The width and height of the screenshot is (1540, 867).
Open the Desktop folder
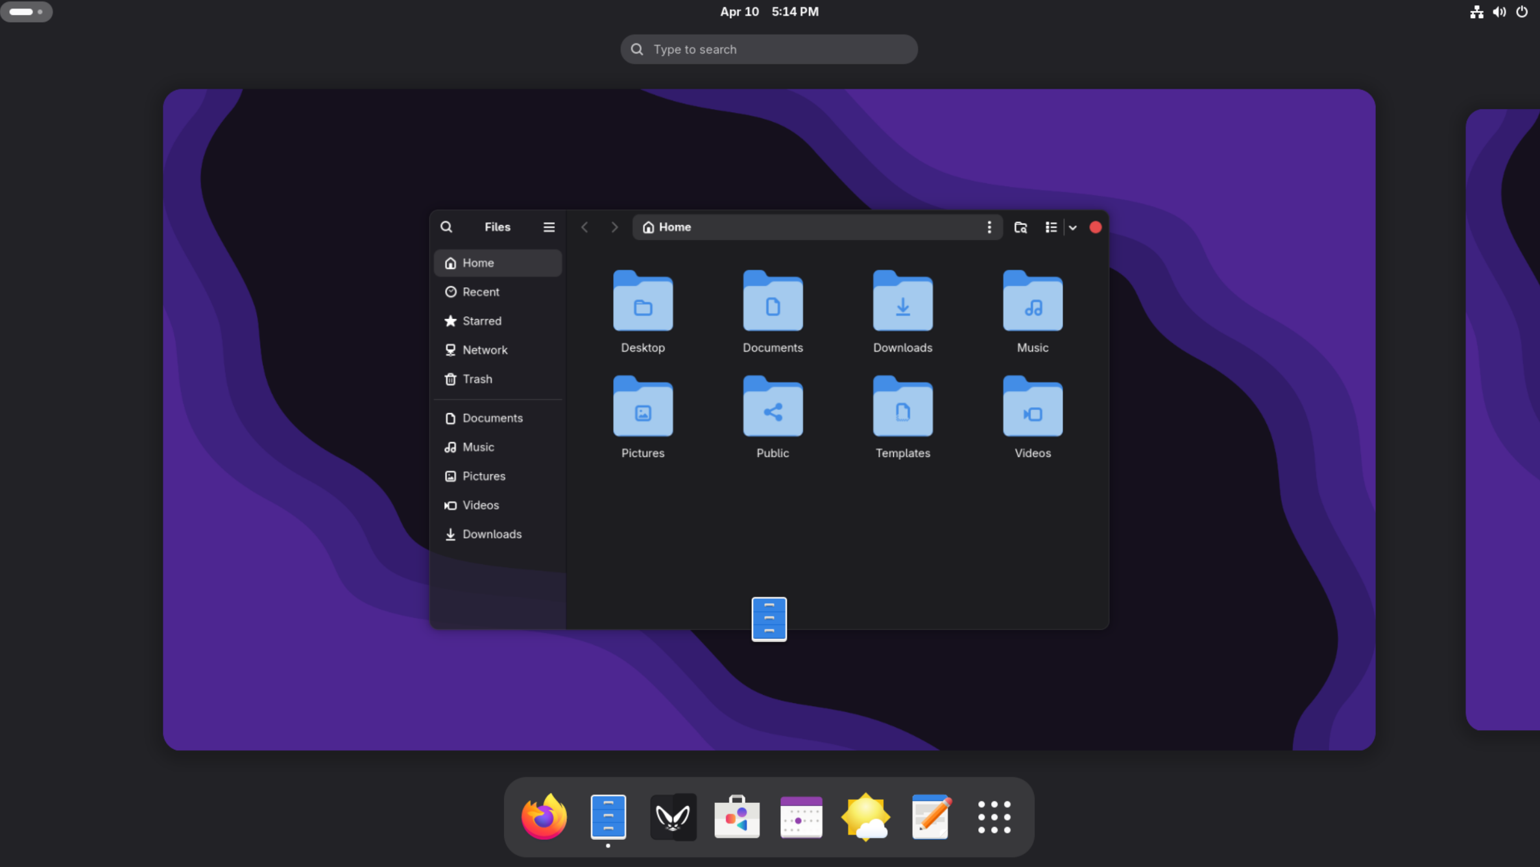642,312
